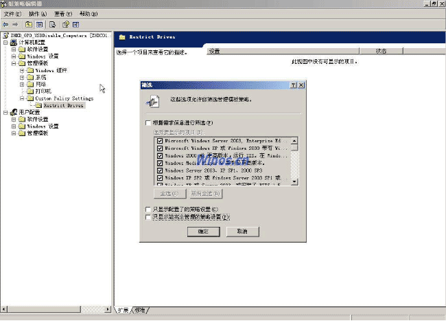Click the Back arrow toolbar icon
Image resolution: width=446 pixels, height=321 pixels.
pos(5,25)
